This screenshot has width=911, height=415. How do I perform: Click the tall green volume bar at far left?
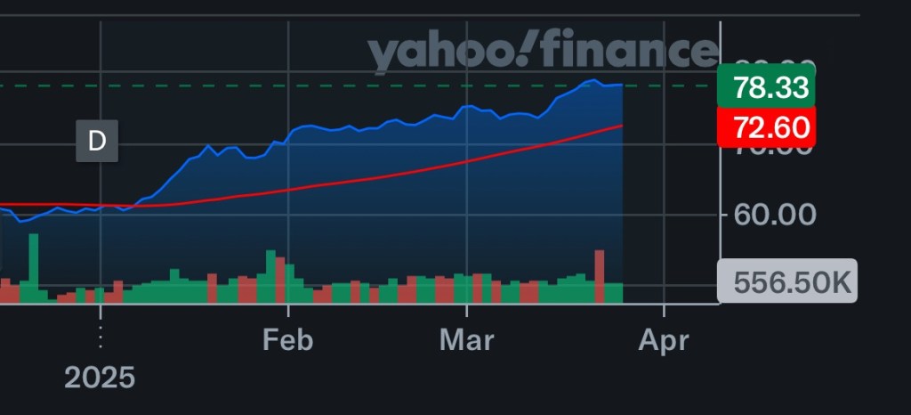point(34,267)
